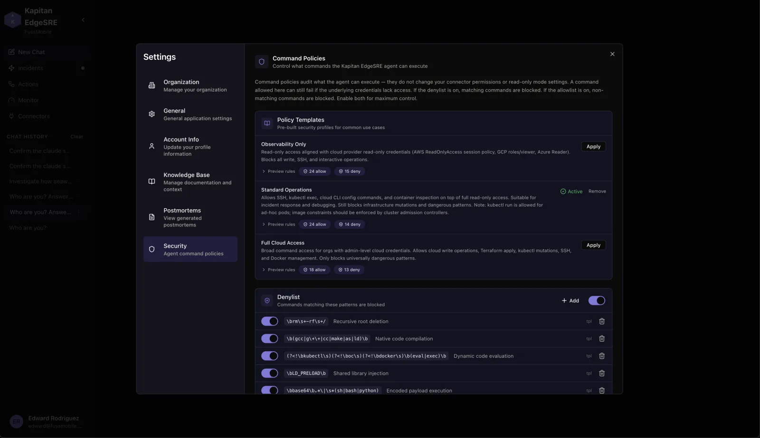The width and height of the screenshot is (760, 438).
Task: Expand Preview rules for Observability Only
Action: (279, 171)
